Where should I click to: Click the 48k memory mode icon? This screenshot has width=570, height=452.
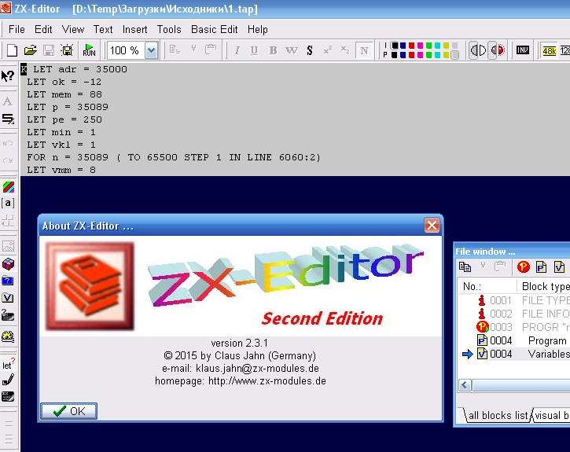pos(549,50)
